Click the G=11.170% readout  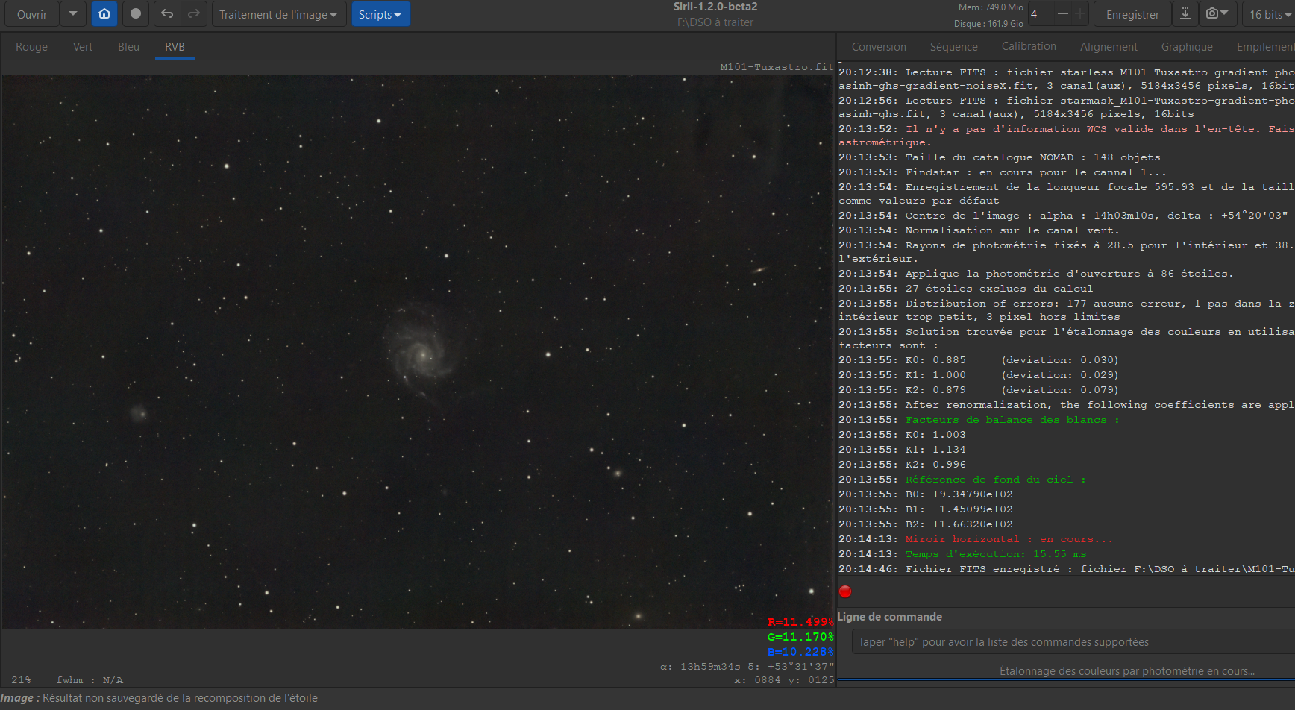800,637
